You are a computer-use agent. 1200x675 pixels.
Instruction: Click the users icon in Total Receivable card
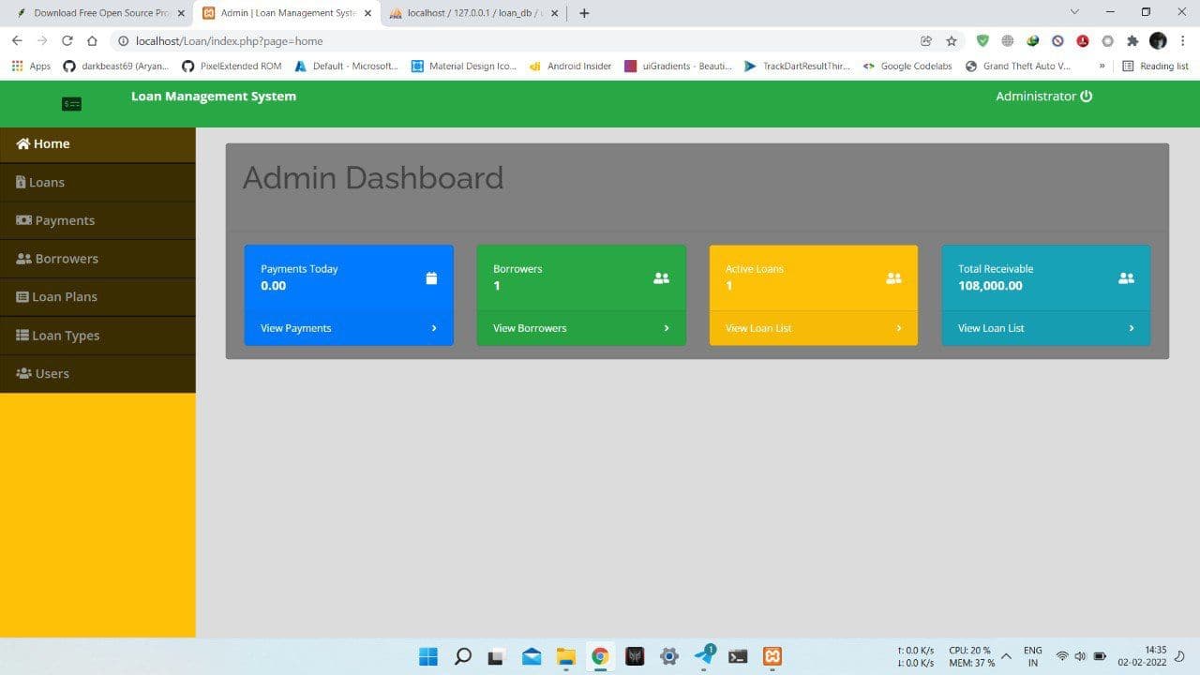(1126, 278)
